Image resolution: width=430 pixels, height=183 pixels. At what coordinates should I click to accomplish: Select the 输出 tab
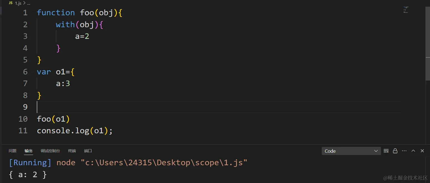pos(28,151)
